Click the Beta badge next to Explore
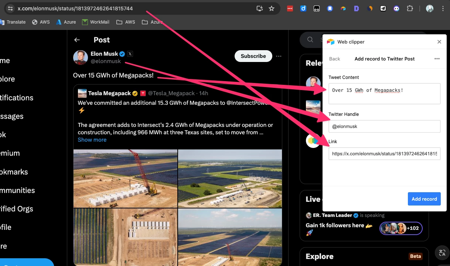 [416, 256]
